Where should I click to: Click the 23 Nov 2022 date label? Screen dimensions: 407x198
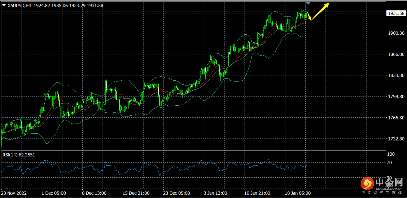pyautogui.click(x=14, y=193)
